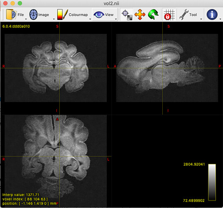Select the focus crosshair mode icon
Image resolution: width=223 pixels, height=208 pixels.
pos(127,15)
